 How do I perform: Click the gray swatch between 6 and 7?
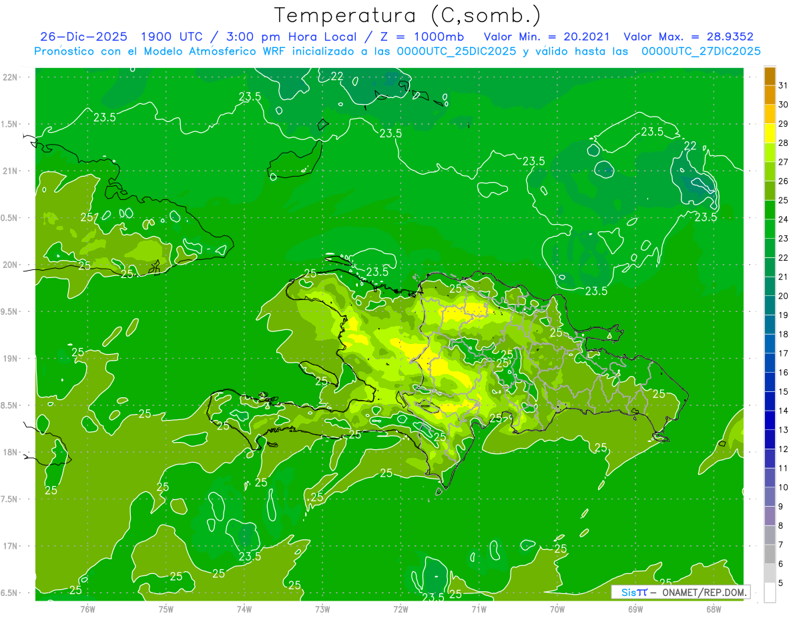tap(770, 553)
